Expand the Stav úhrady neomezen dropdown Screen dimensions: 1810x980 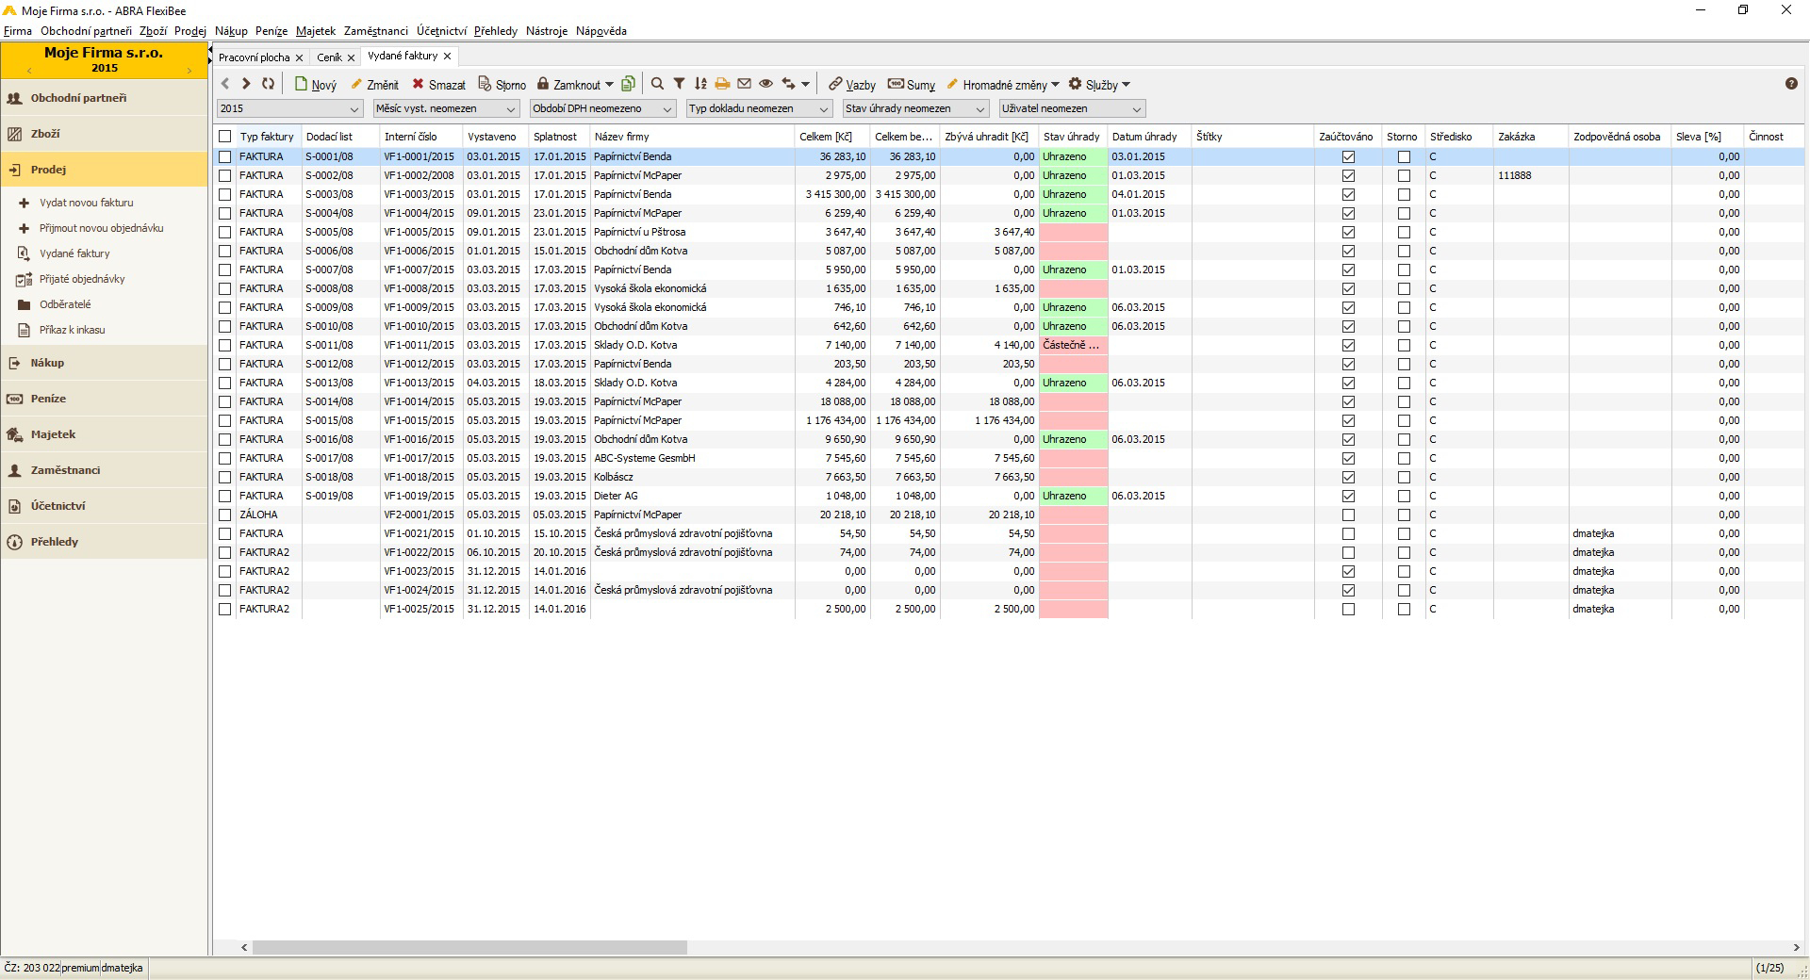[915, 109]
